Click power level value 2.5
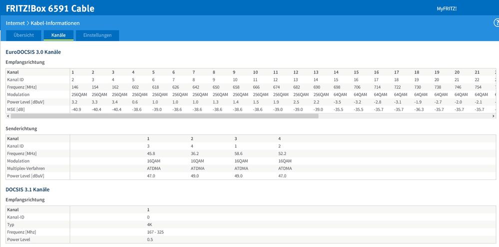 296,102
